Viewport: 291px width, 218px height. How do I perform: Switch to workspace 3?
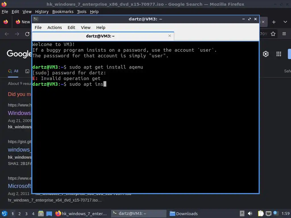[x=26, y=214]
